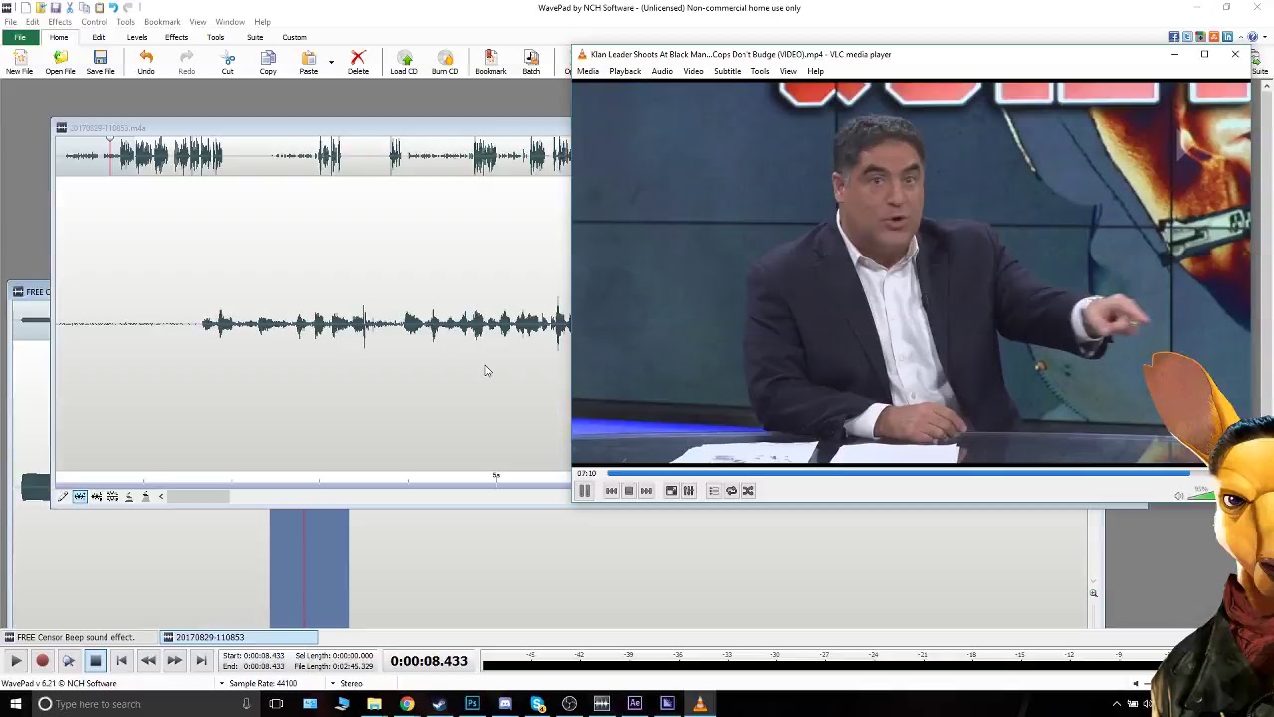This screenshot has width=1274, height=717.
Task: Click the Bookmark toolbar icon
Action: click(x=491, y=62)
